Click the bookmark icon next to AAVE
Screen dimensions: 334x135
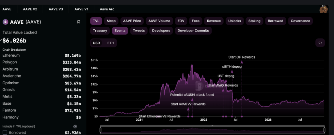pos(79,22)
